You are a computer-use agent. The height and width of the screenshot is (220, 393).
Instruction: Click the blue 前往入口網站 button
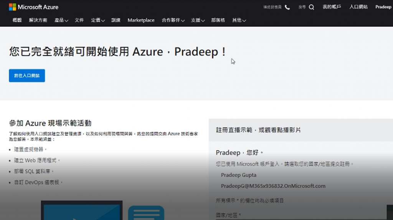[27, 76]
